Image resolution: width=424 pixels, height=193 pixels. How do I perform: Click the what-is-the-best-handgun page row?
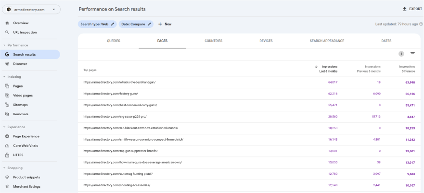coord(249,82)
